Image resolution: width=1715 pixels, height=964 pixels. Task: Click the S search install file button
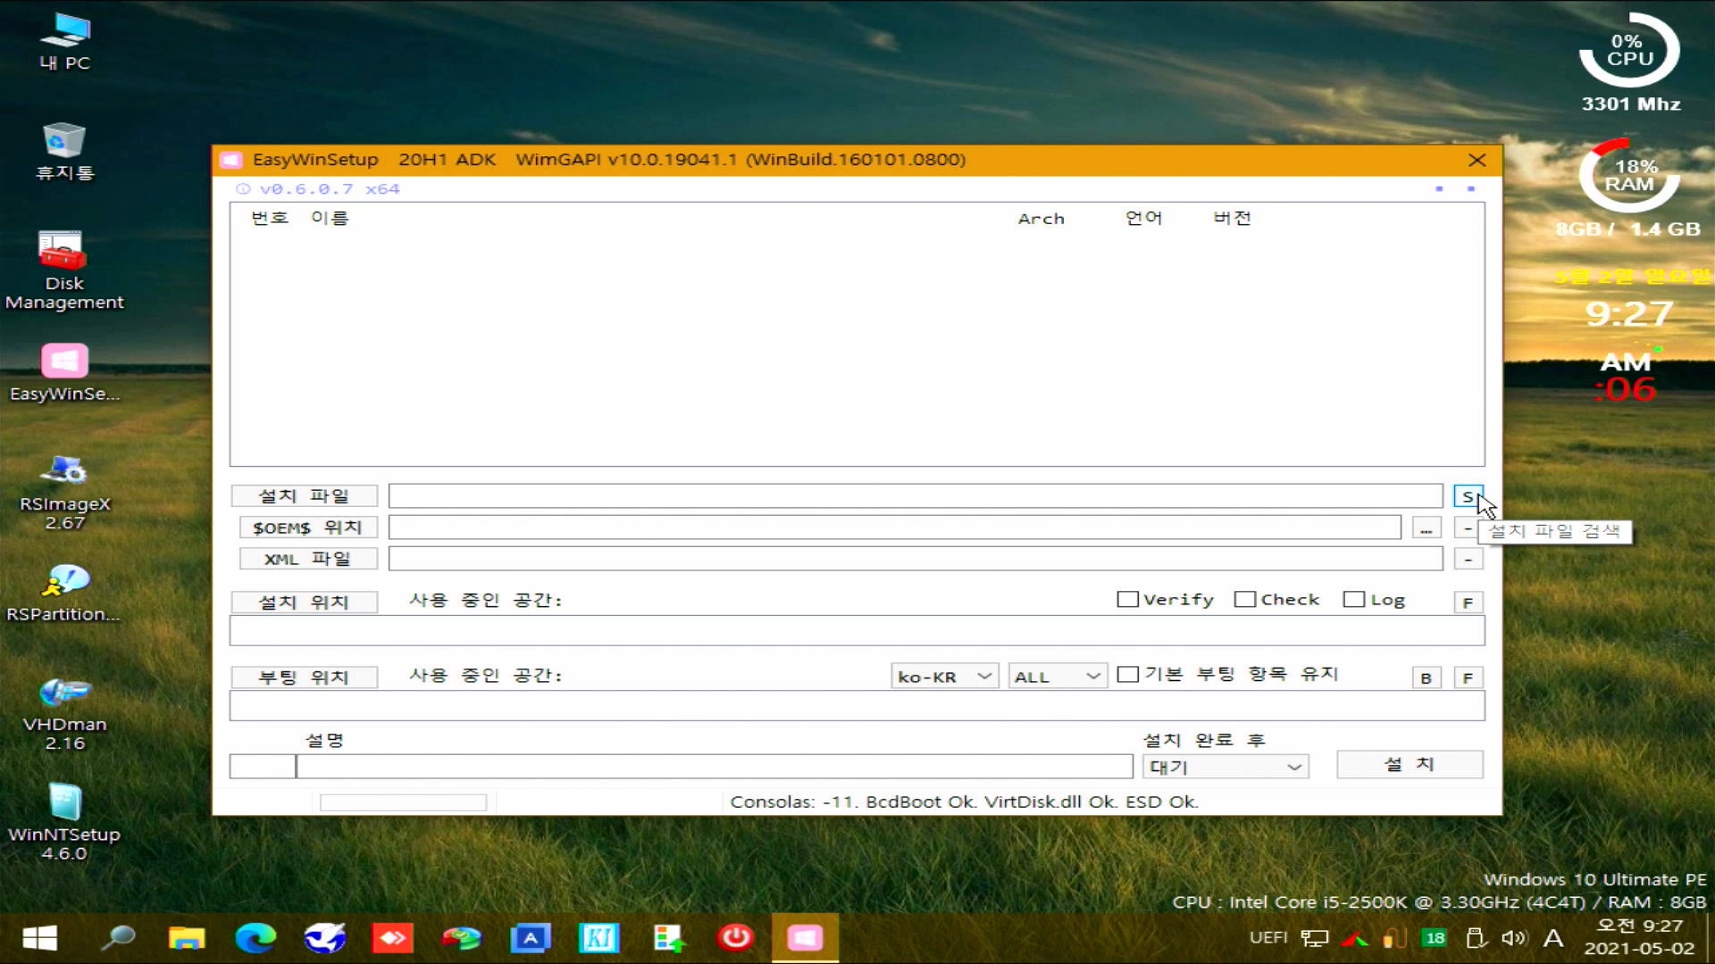[x=1468, y=496]
